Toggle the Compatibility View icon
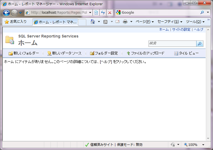213x150 pixels. [96, 13]
